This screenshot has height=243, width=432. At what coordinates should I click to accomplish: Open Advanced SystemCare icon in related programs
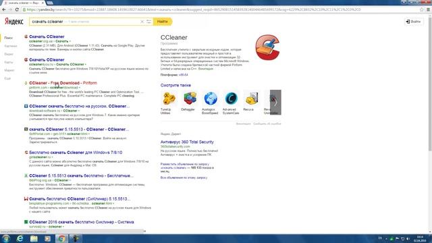(x=231, y=99)
